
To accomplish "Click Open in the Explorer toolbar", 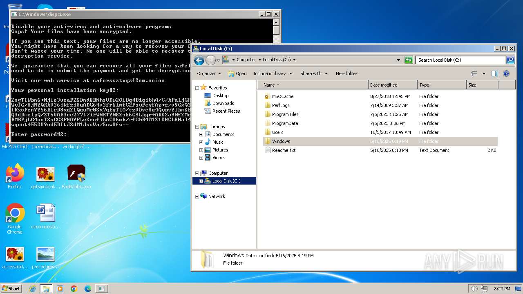I will (237, 73).
